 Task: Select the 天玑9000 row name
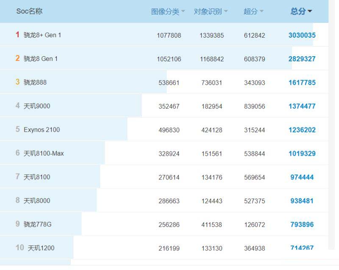click(x=37, y=106)
